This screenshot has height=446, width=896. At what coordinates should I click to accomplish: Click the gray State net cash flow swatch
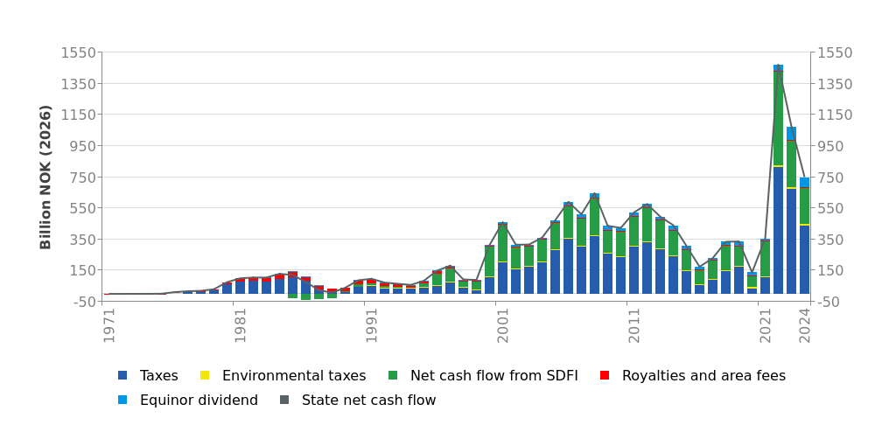[284, 401]
